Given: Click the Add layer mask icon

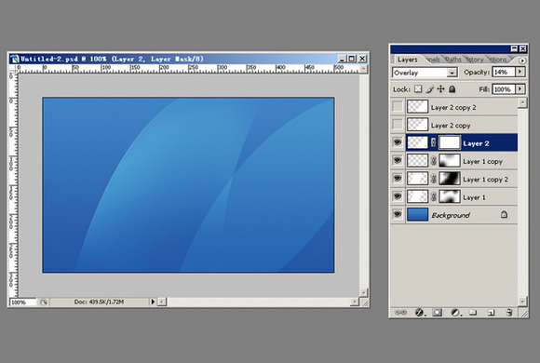Looking at the screenshot, I should click(437, 313).
